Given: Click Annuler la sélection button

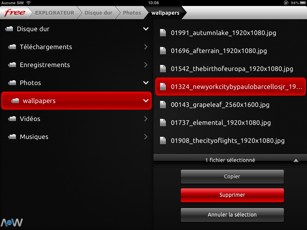Looking at the screenshot, I should pos(232,215).
